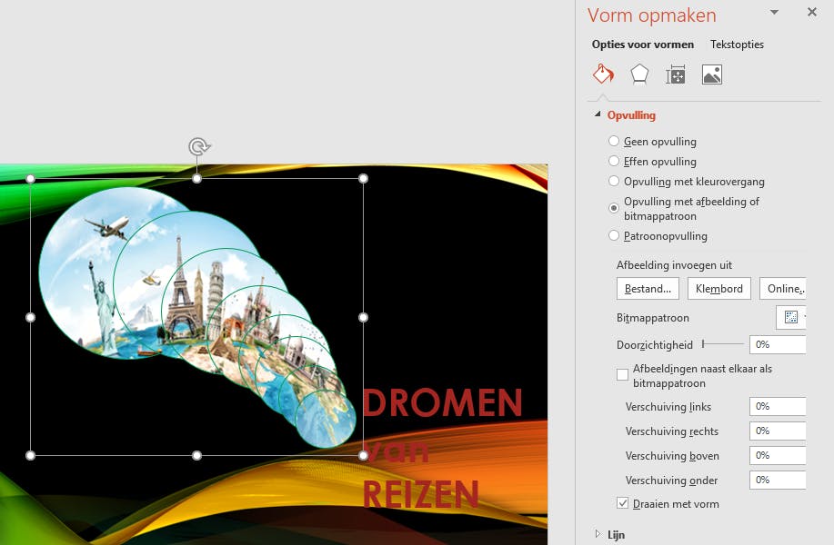Click the Klembord button

point(719,289)
